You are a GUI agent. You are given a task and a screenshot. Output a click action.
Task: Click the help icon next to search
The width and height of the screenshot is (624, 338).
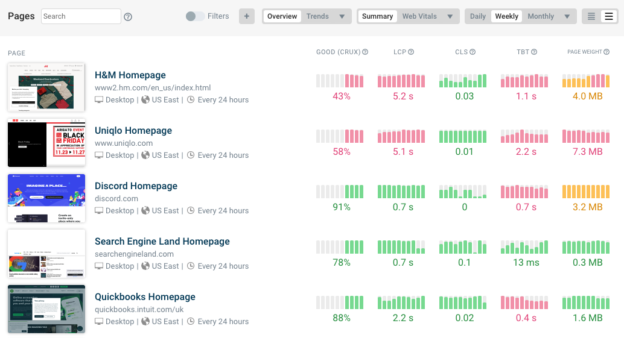coord(128,17)
